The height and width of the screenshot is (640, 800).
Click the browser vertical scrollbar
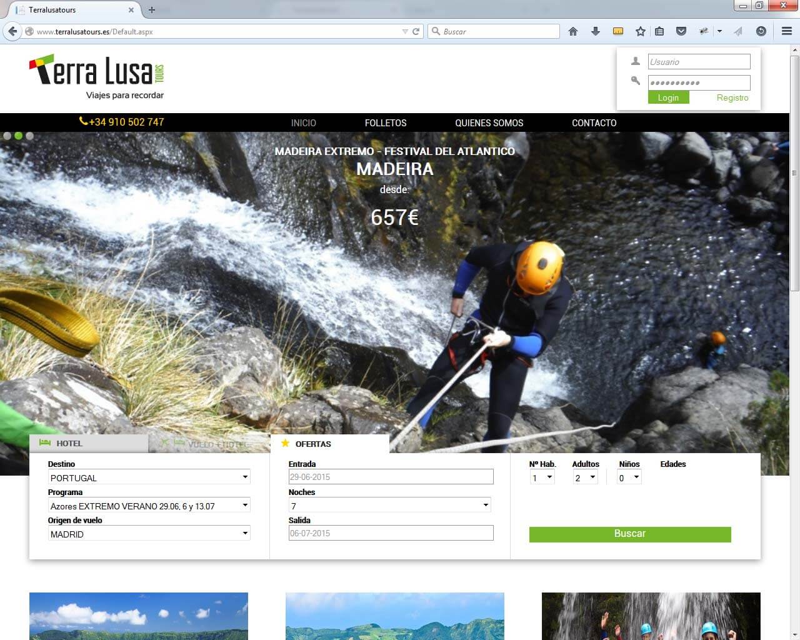tap(794, 172)
